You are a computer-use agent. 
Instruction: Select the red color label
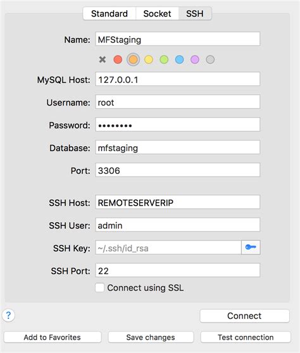(118, 59)
